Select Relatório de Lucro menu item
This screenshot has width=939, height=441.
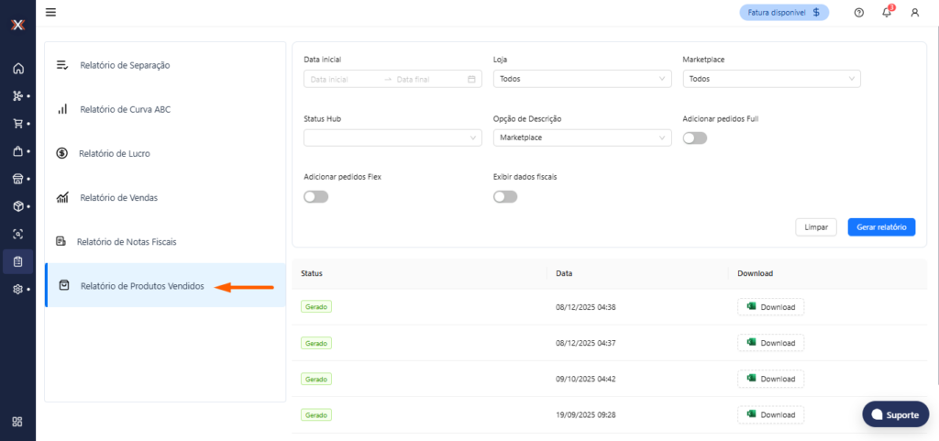tap(114, 153)
